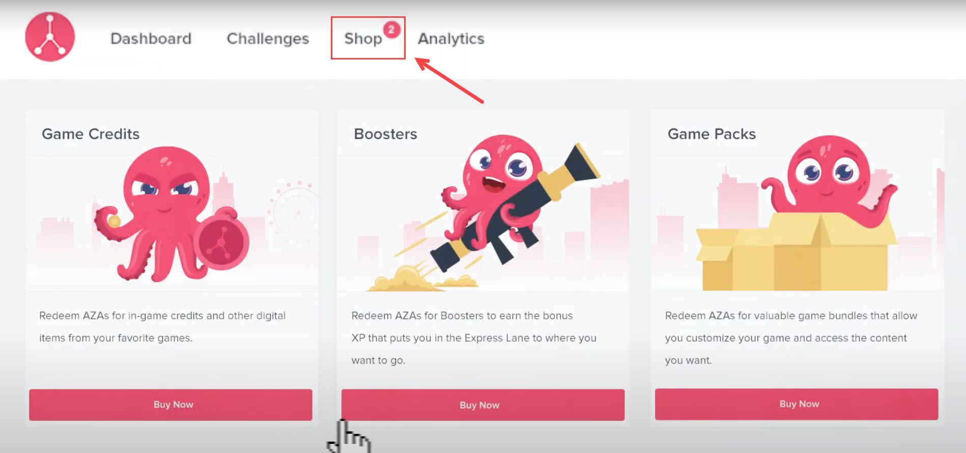
Task: Click the round AZA token held by octopus
Action: pyautogui.click(x=221, y=243)
